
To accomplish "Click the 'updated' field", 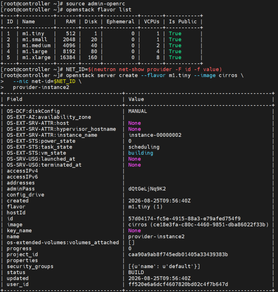I will click(x=18, y=279).
